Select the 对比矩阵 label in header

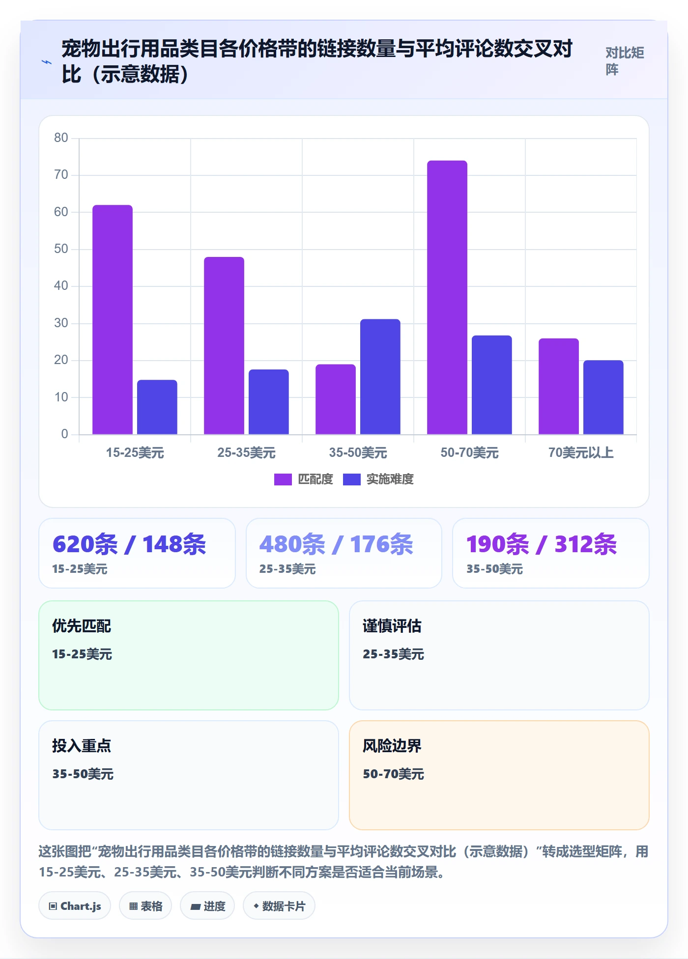pos(625,61)
